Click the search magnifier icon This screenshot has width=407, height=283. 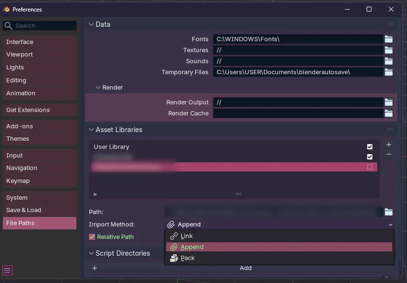click(9, 25)
